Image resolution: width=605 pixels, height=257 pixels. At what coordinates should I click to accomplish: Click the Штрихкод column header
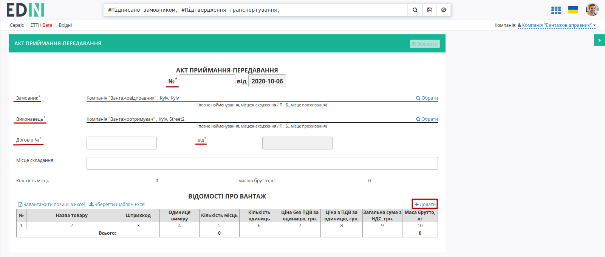tap(138, 215)
